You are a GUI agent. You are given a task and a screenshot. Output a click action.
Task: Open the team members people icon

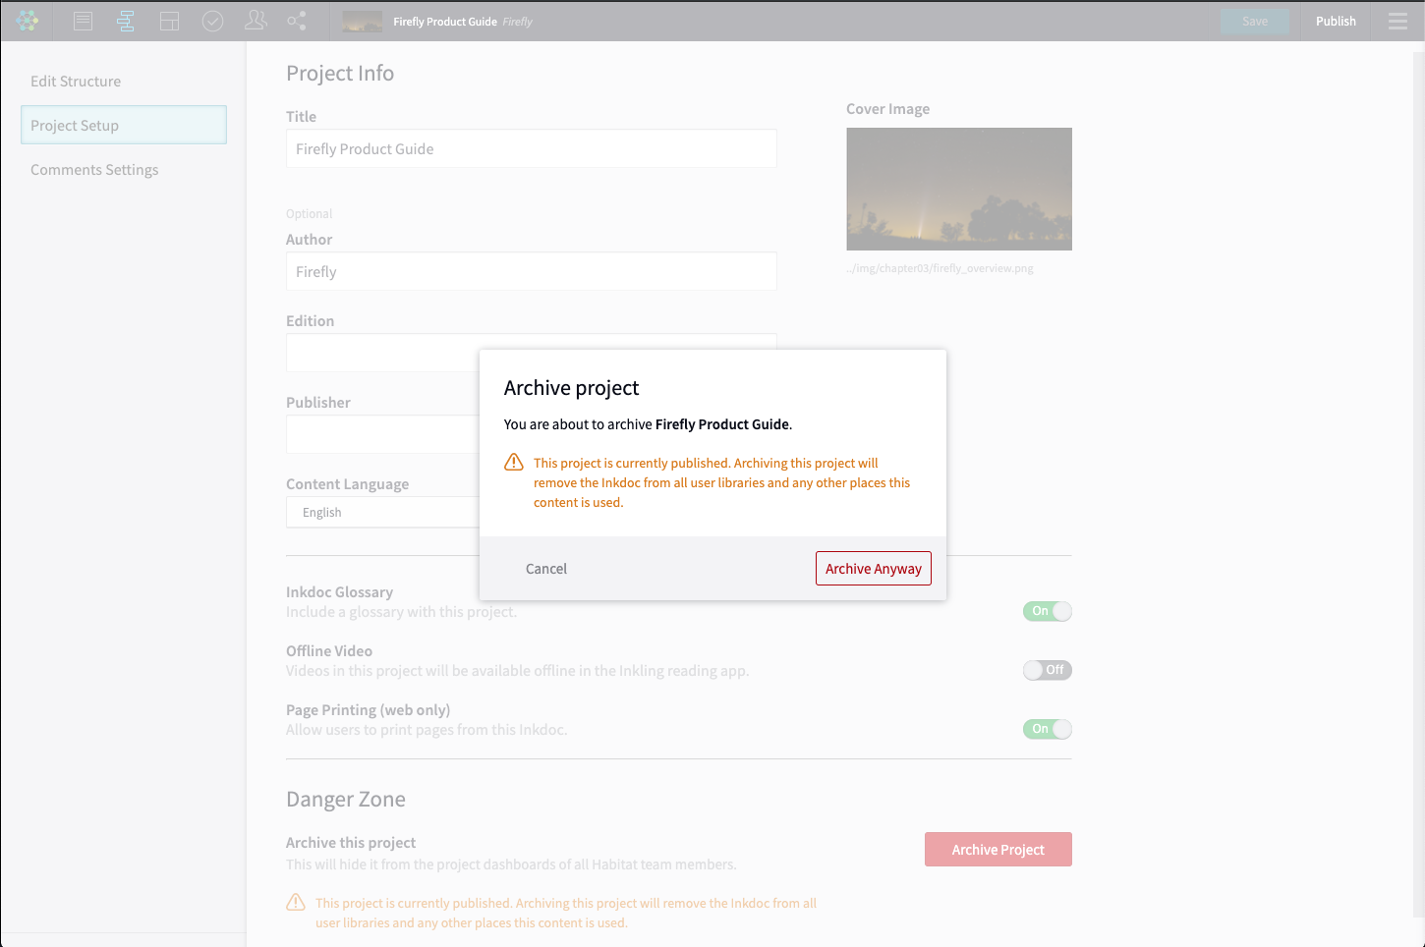(x=256, y=21)
